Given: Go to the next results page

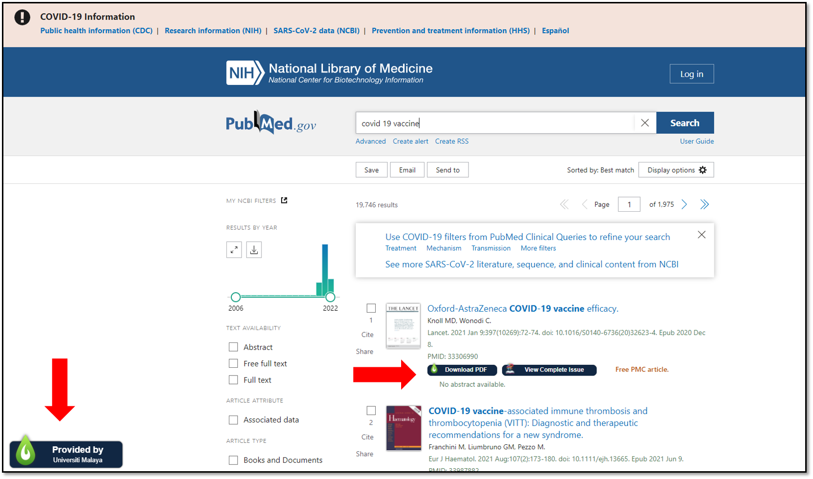Looking at the screenshot, I should (684, 204).
